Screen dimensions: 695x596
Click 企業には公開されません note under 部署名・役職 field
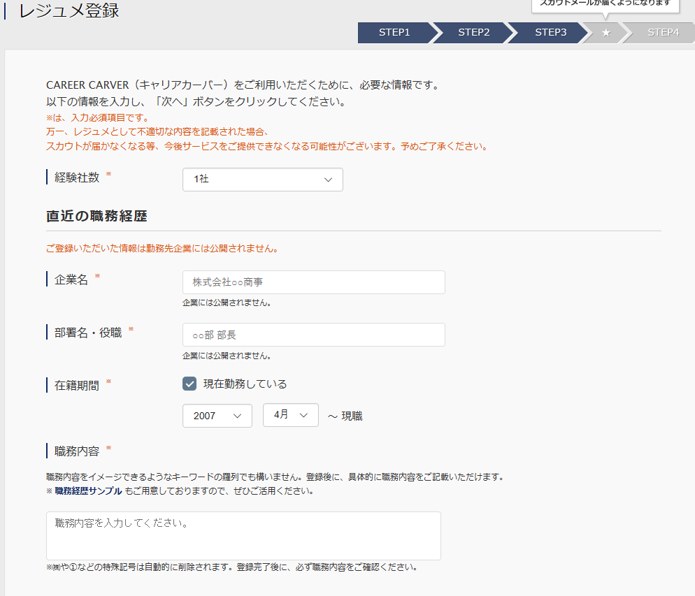pyautogui.click(x=227, y=356)
